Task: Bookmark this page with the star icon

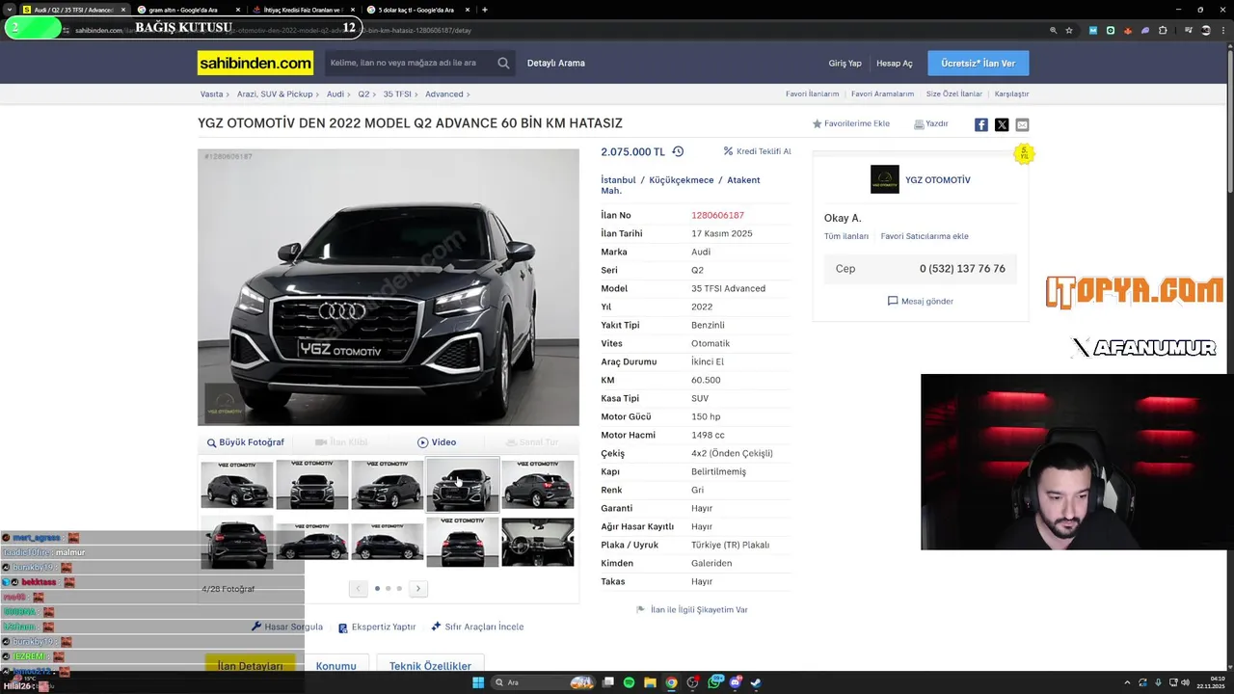Action: [1069, 30]
